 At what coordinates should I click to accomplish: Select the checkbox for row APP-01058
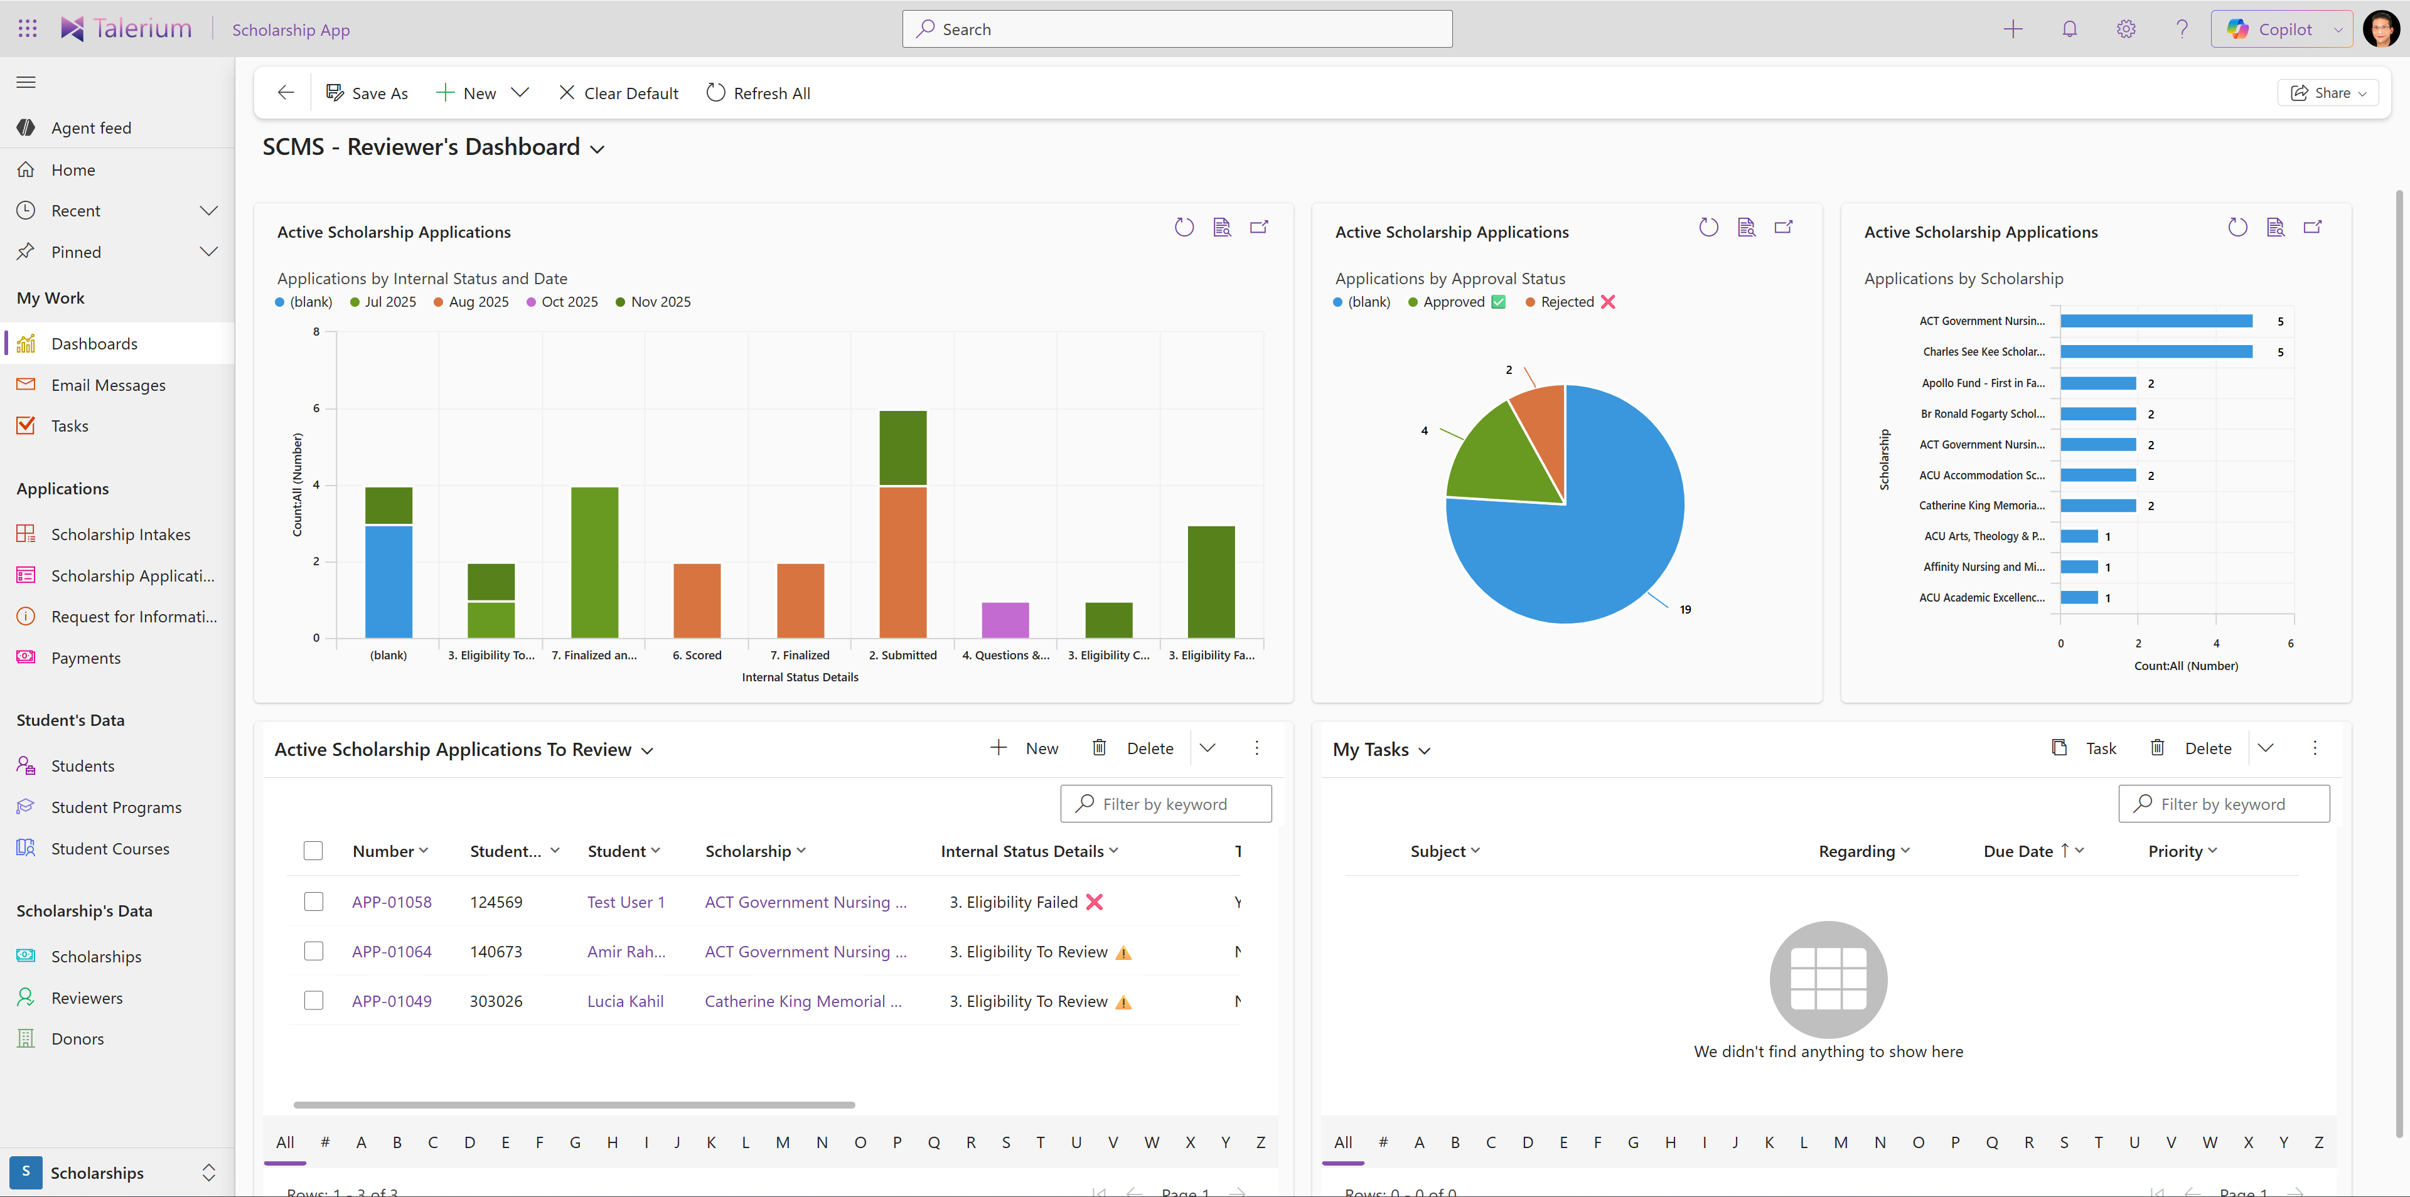pyautogui.click(x=313, y=902)
